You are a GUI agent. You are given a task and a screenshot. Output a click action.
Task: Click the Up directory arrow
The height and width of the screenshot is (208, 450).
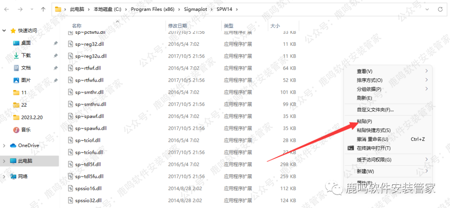pyautogui.click(x=43, y=9)
